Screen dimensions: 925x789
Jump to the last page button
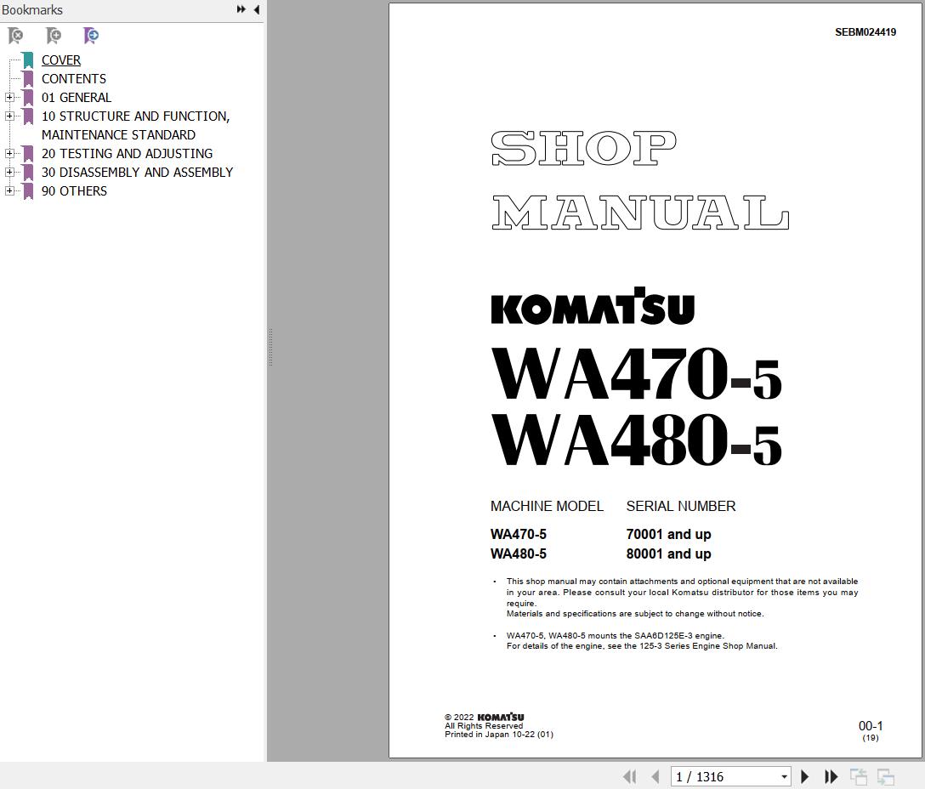tap(831, 776)
